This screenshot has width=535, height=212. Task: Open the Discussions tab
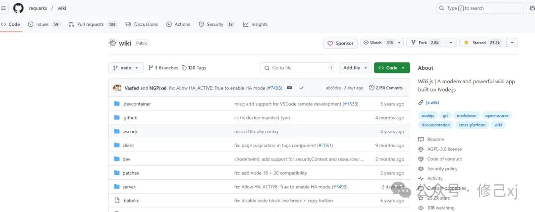pyautogui.click(x=142, y=24)
